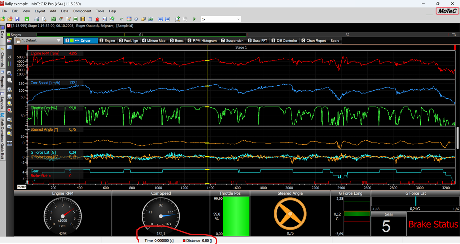Switch to the Chan Report tab

[x=314, y=41]
